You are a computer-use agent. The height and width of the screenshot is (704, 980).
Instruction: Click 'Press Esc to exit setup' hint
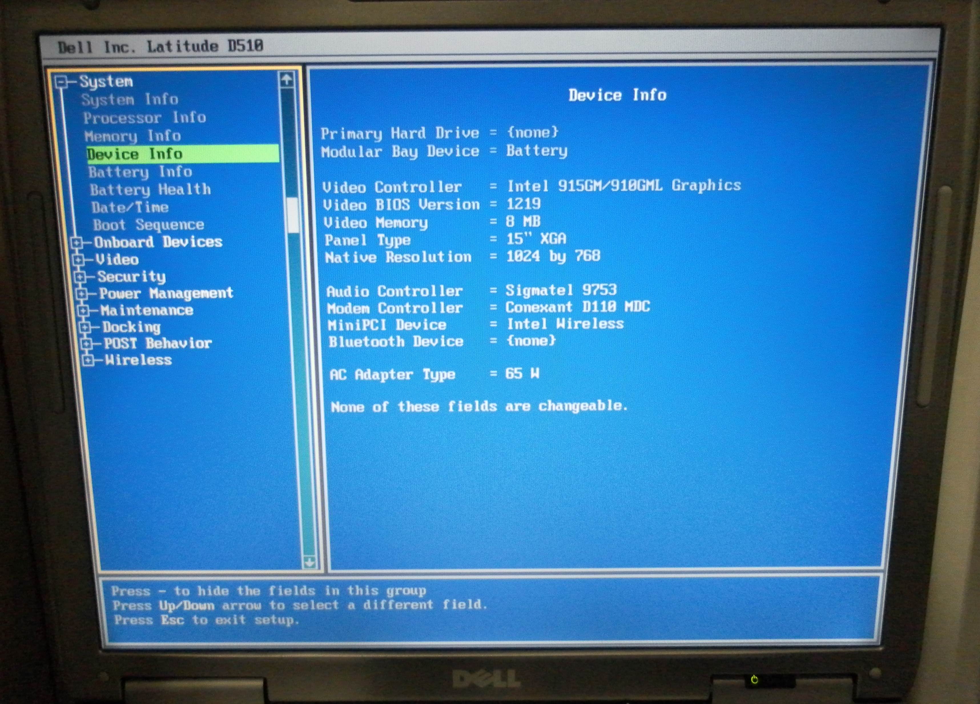(x=207, y=620)
